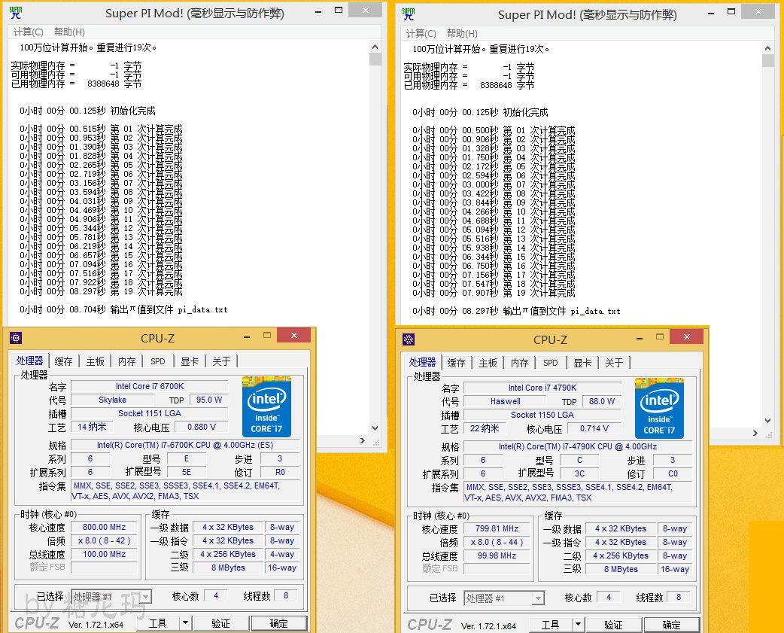Click scroll-down arrow in right Super PI window

768,421
